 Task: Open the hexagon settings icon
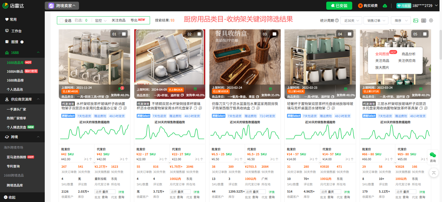(431, 20)
